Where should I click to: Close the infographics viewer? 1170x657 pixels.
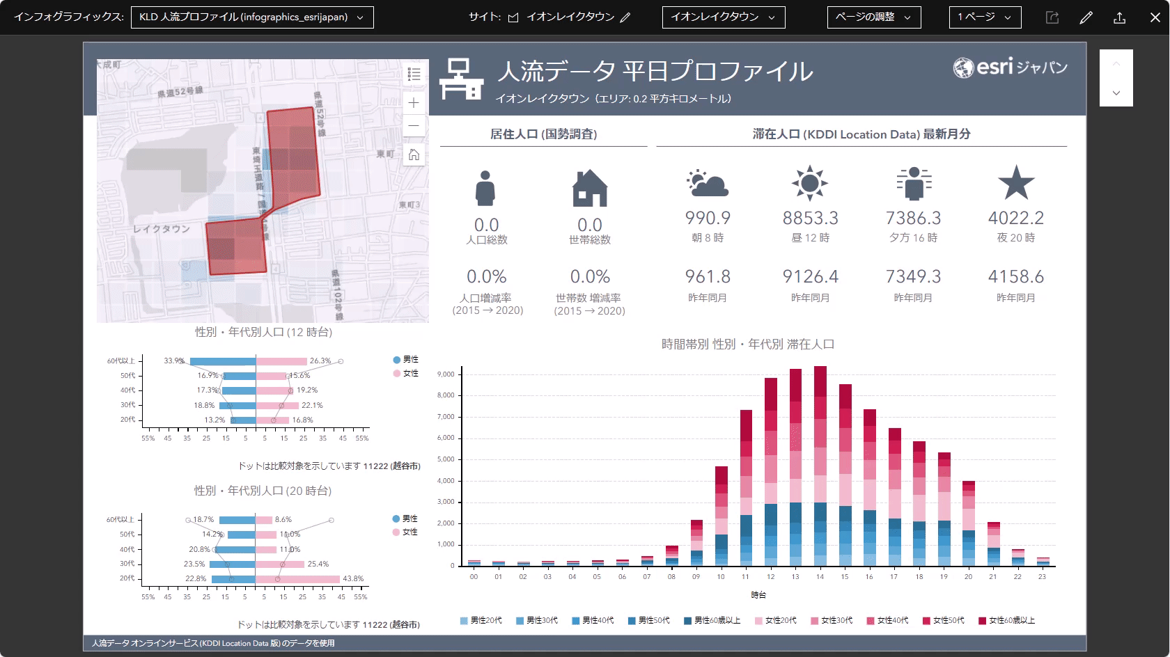coord(1155,17)
